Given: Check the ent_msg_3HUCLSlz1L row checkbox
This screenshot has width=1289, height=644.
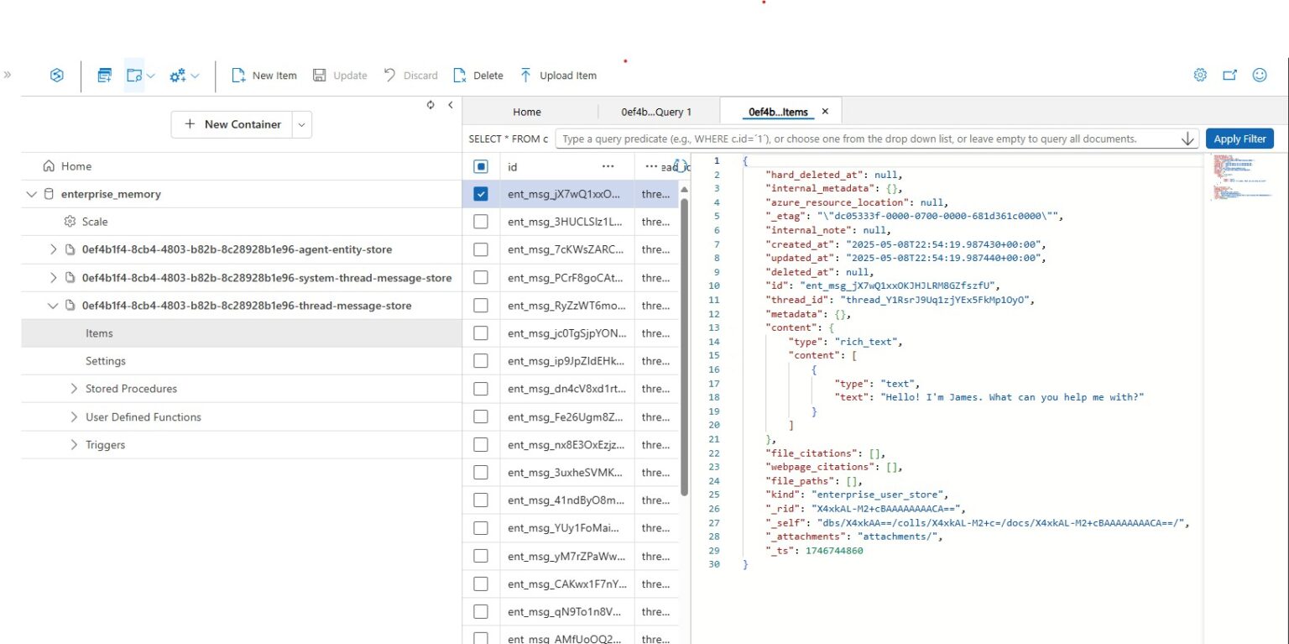Looking at the screenshot, I should click(481, 222).
